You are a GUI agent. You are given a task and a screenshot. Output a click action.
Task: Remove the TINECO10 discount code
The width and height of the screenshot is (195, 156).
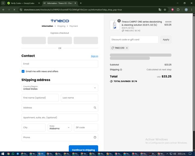point(127,48)
